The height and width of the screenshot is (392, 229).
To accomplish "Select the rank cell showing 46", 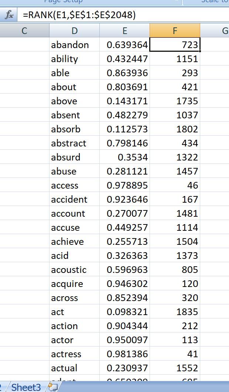I will tap(175, 185).
